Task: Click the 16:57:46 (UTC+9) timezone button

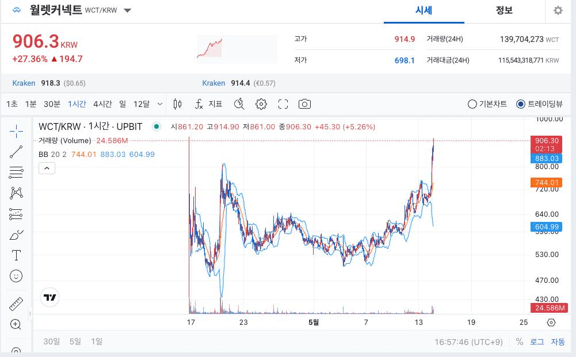Action: click(469, 342)
